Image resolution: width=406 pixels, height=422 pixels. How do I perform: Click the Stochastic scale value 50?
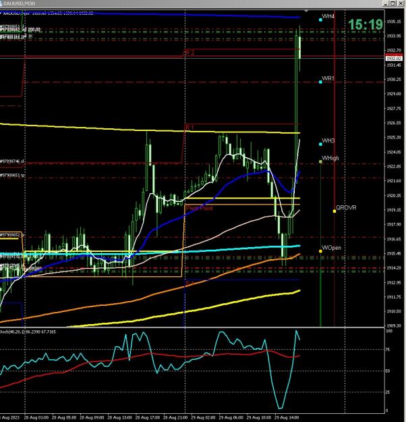388,371
